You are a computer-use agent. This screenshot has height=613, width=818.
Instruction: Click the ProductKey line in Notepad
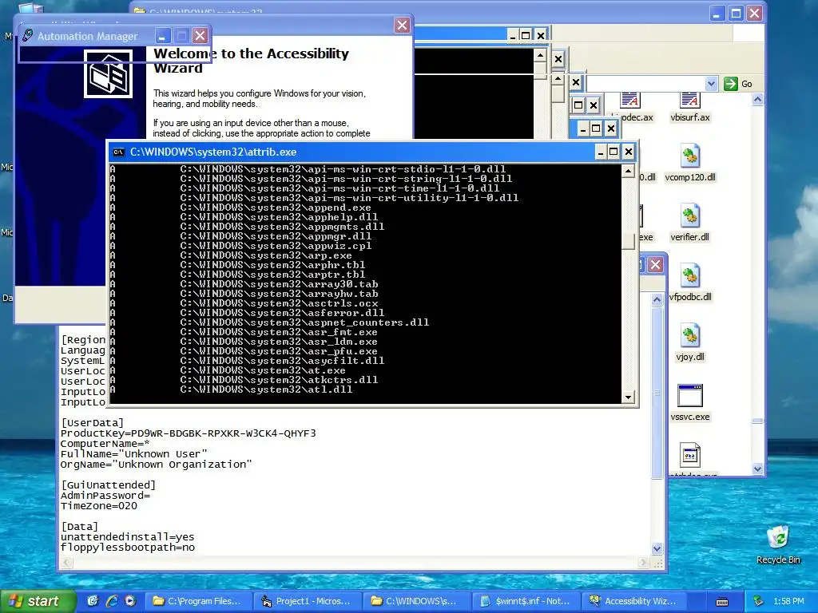[188, 433]
